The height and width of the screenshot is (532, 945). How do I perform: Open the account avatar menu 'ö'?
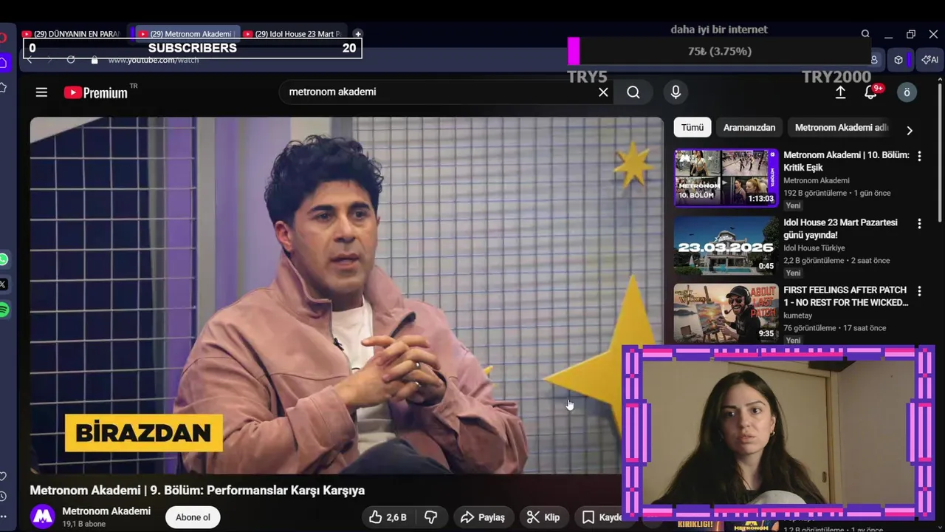click(907, 92)
